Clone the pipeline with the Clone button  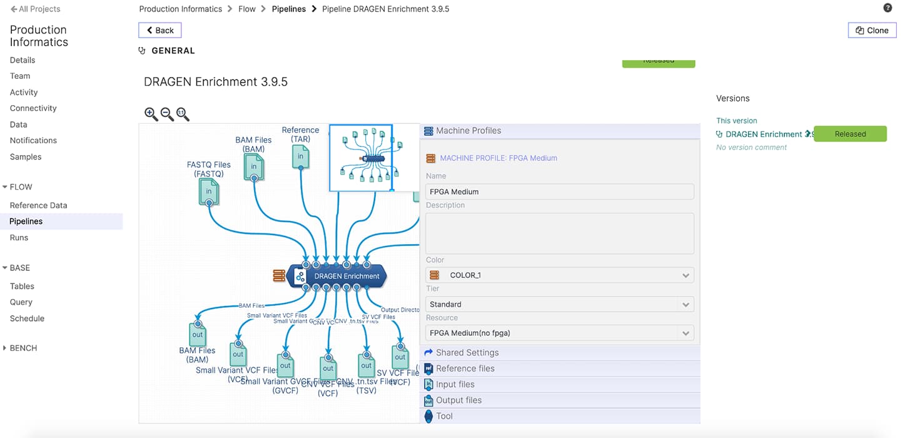click(872, 30)
